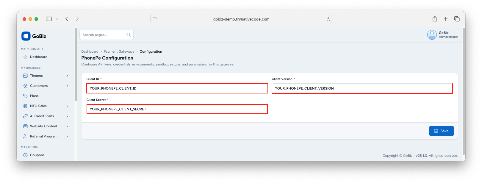Screen dimensions: 482x183
Task: Open the sidebar options dropdown arrow in Safari
Action: point(57,19)
